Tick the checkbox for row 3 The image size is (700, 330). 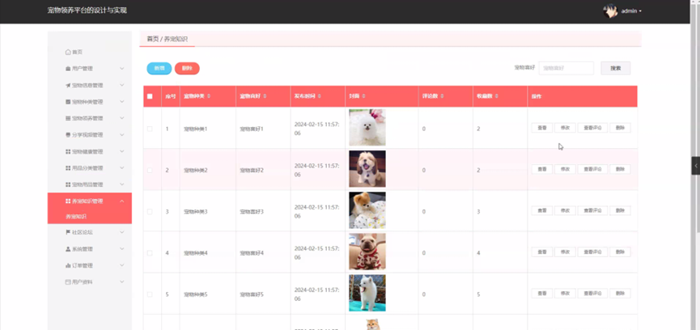pyautogui.click(x=150, y=211)
